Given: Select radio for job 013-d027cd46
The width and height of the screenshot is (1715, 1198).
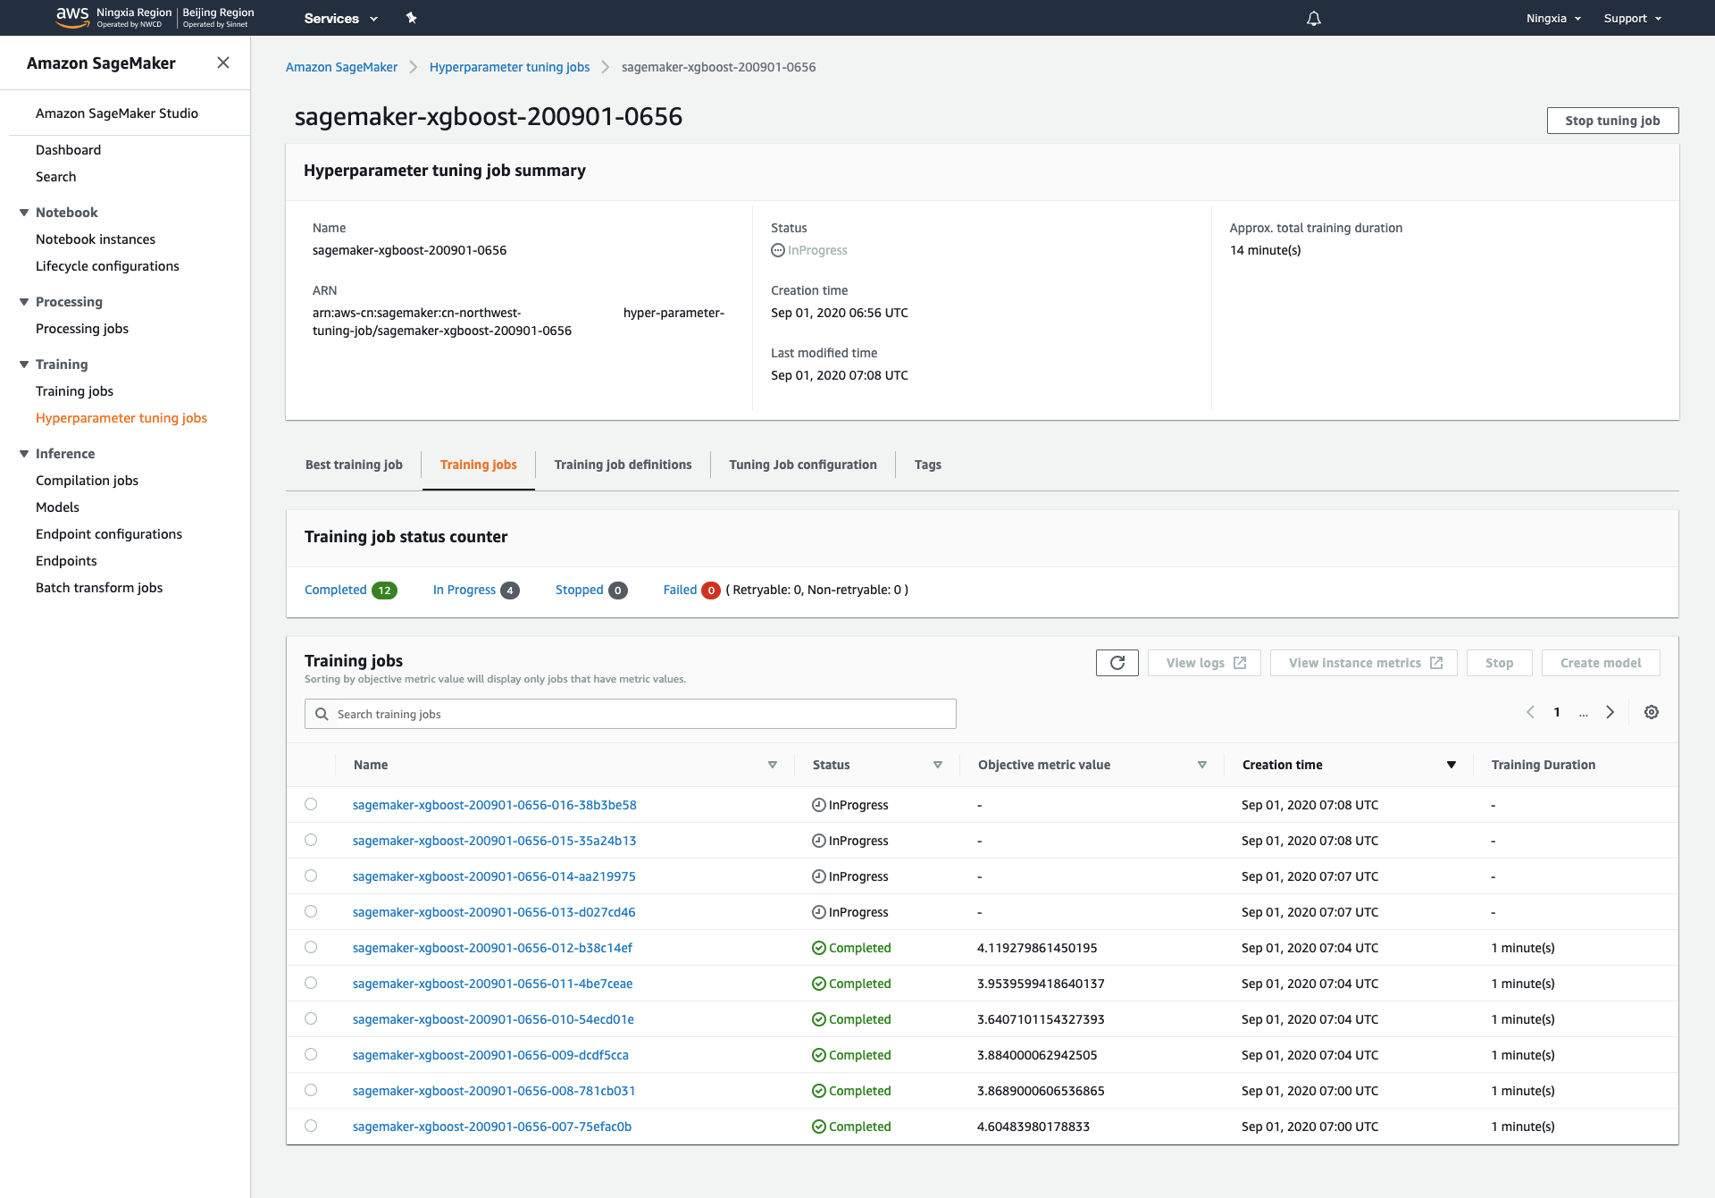Looking at the screenshot, I should pos(311,911).
